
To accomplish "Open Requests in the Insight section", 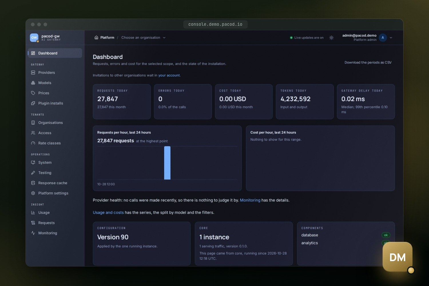I will pos(55,223).
